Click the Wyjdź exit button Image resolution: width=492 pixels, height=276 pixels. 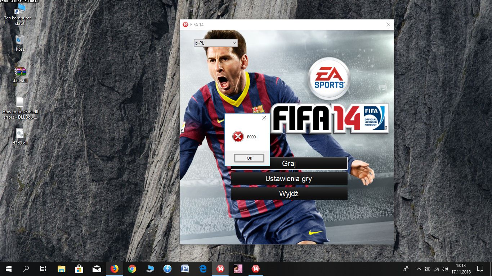point(289,194)
